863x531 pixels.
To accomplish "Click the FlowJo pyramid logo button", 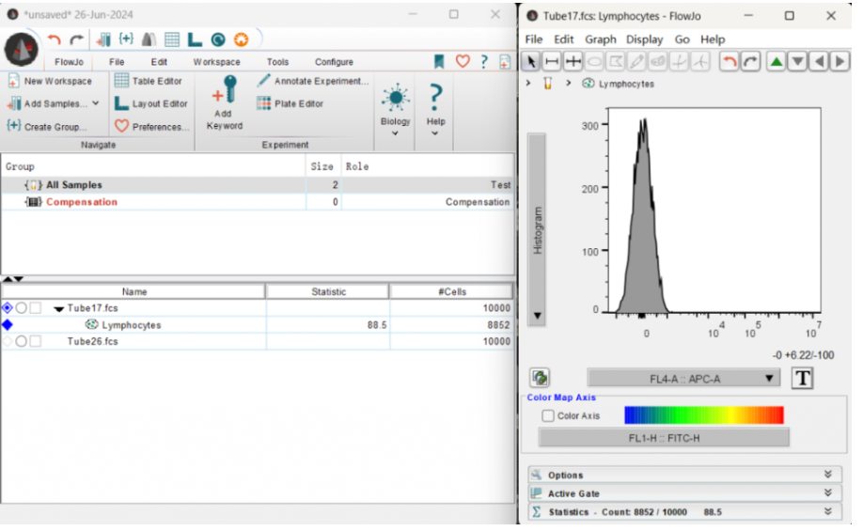I will coord(21,49).
